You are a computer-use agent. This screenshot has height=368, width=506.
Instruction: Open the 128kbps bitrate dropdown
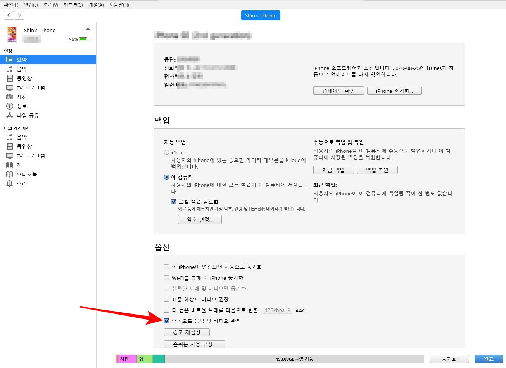pyautogui.click(x=277, y=310)
